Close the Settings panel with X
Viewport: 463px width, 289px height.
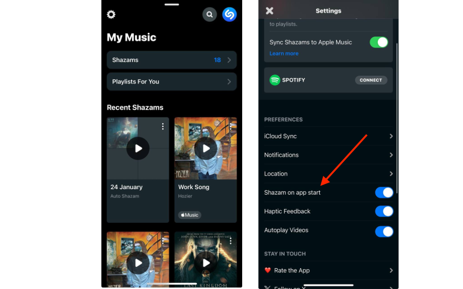(269, 11)
